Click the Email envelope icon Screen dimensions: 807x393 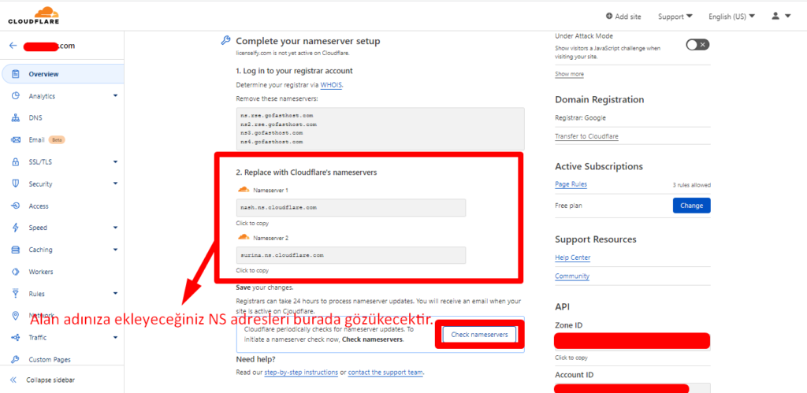[x=16, y=140]
